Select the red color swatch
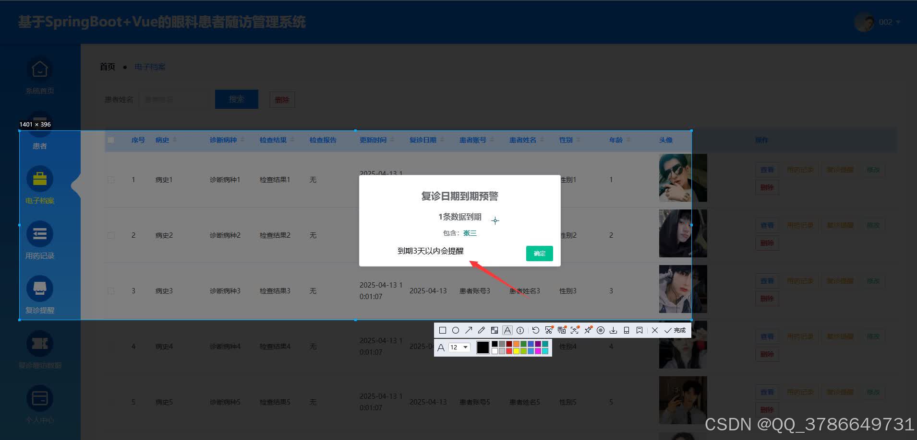This screenshot has height=440, width=917. pyautogui.click(x=509, y=351)
